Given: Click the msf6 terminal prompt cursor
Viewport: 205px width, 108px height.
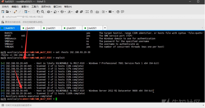Looking at the screenshot, I should click(56, 99).
